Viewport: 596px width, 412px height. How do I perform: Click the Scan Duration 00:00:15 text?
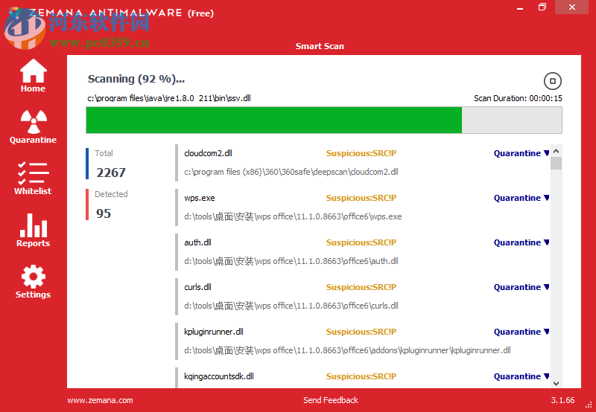click(x=518, y=98)
